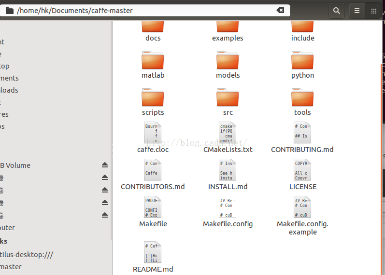Click the 'caffe.cloc' file name
This screenshot has width=385, height=275.
153,150
